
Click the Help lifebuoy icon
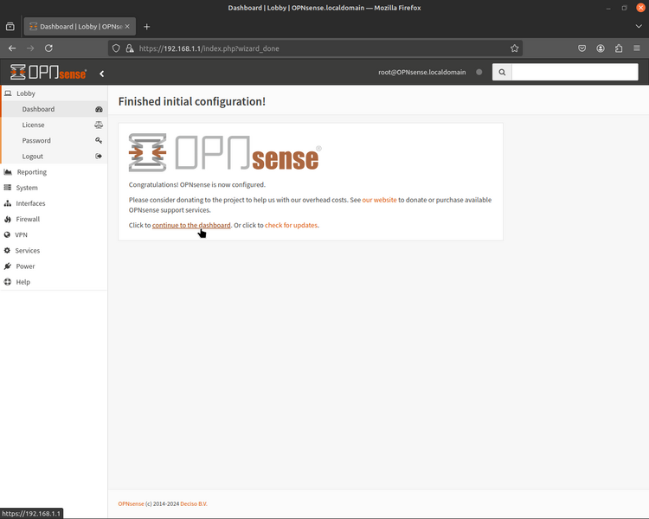[x=8, y=282]
